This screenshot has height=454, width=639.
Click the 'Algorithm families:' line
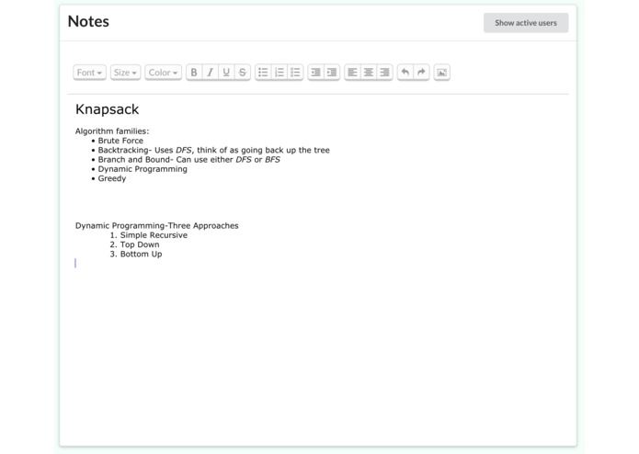click(x=112, y=131)
